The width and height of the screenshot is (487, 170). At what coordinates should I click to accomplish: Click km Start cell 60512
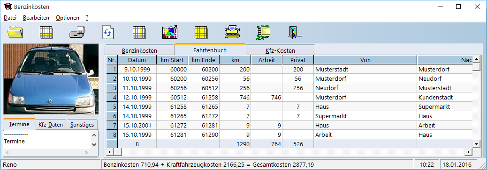[172, 97]
